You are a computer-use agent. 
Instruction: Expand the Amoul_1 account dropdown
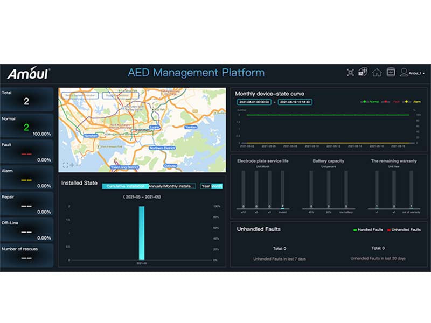click(417, 73)
